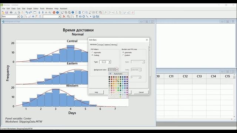Close the Edit Bars dialog
This screenshot has height=133, width=237.
[x=147, y=40]
